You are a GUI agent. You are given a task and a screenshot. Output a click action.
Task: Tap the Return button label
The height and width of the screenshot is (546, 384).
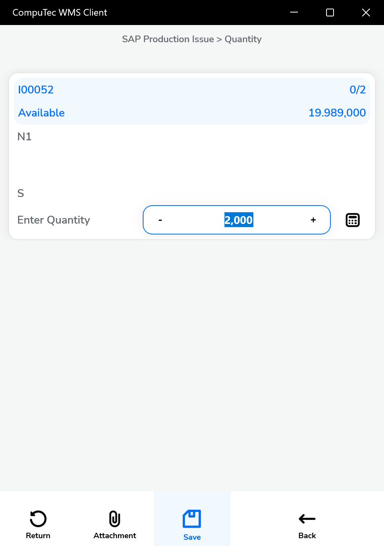(x=38, y=536)
